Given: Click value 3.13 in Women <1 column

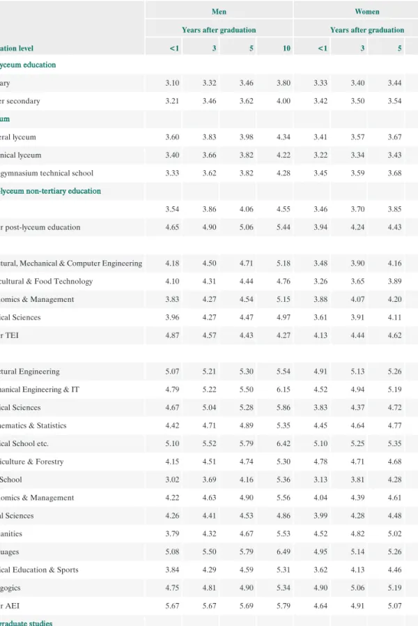Looking at the screenshot, I should click(x=320, y=480).
